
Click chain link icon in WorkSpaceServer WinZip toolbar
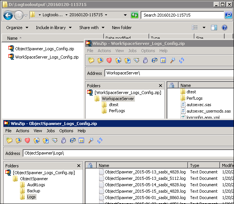(x=154, y=60)
